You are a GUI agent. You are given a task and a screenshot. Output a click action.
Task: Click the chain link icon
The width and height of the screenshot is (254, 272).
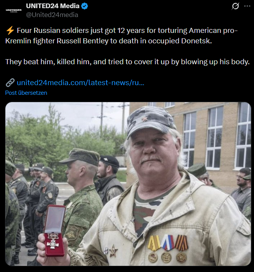point(10,82)
